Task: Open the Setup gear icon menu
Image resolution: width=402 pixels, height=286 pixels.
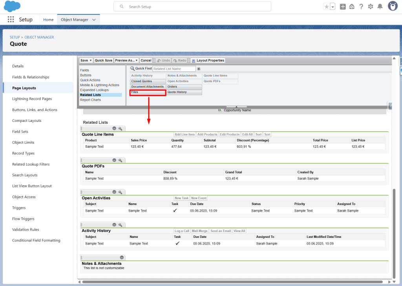Action: pyautogui.click(x=371, y=7)
